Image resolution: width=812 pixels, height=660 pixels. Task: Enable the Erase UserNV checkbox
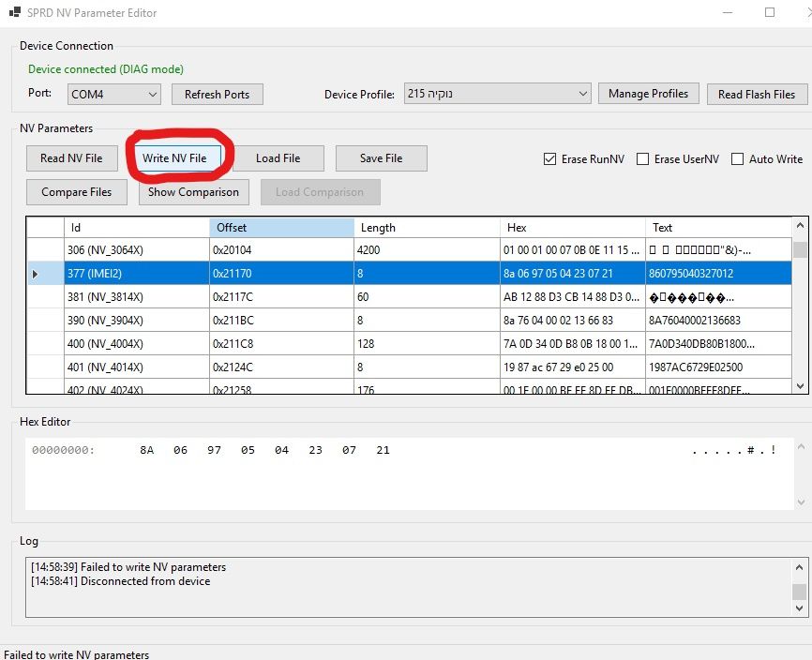click(x=643, y=159)
